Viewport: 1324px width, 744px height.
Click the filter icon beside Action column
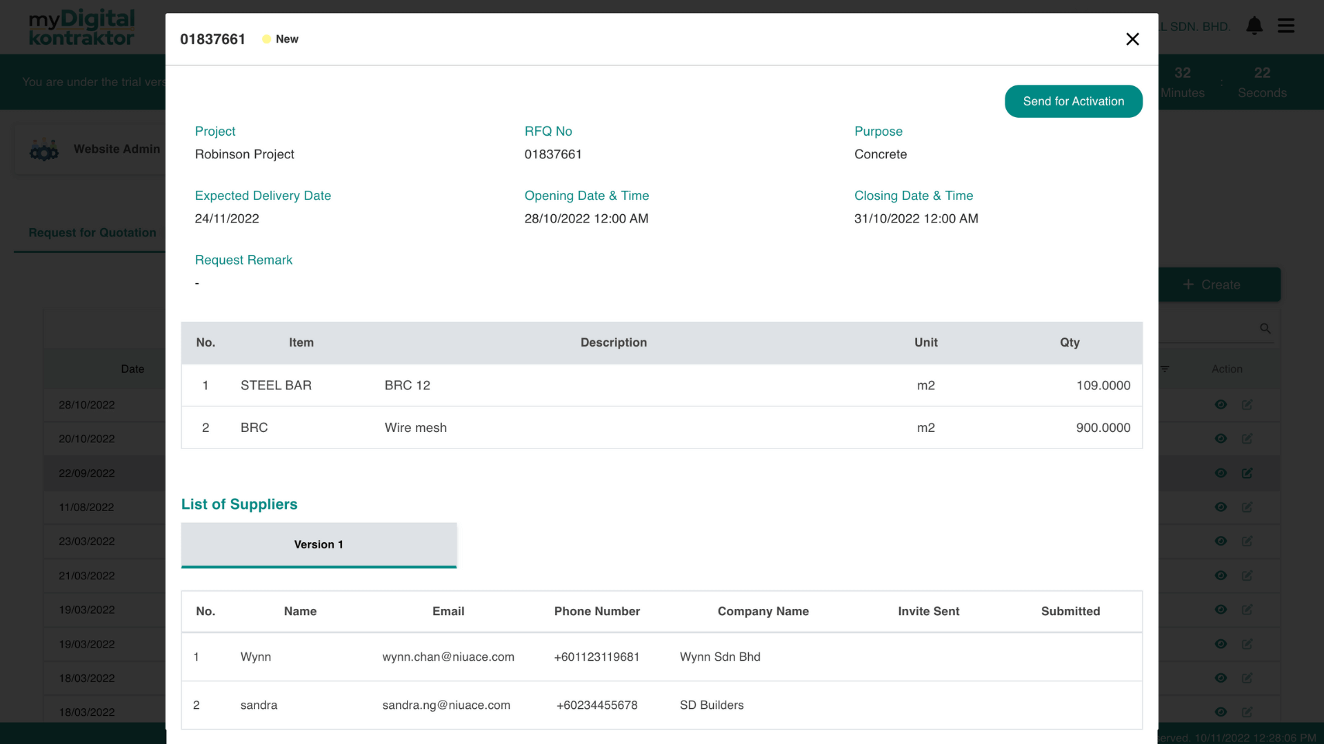1165,369
